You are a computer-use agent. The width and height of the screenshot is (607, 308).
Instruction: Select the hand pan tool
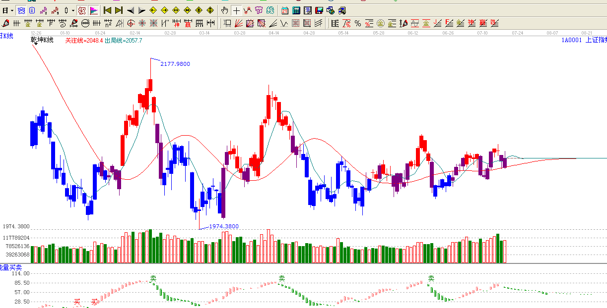pos(224,10)
